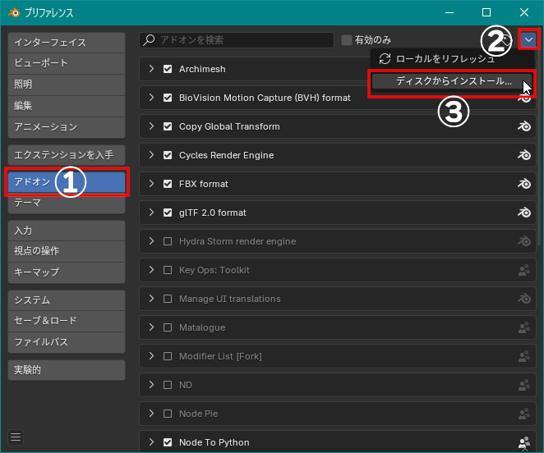
Task: Expand the FBX format row
Action: click(151, 184)
